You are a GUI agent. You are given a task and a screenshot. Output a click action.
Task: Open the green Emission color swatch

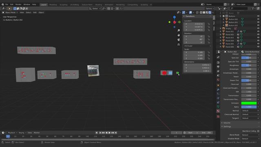click(249, 103)
